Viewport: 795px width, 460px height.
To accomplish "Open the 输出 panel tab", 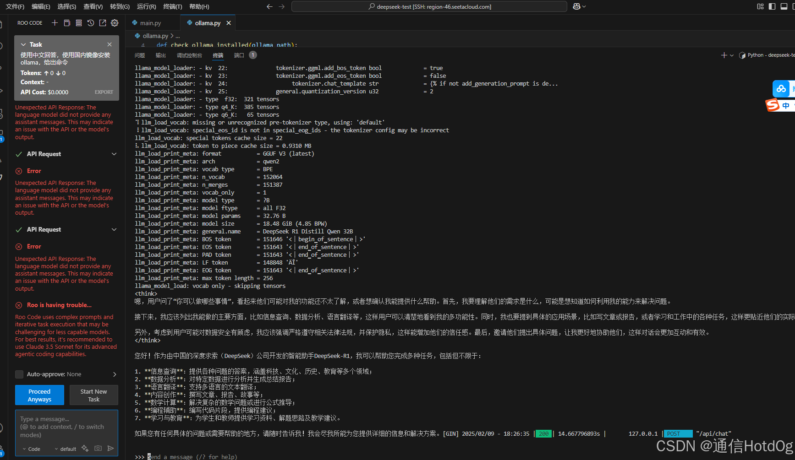I will [161, 55].
